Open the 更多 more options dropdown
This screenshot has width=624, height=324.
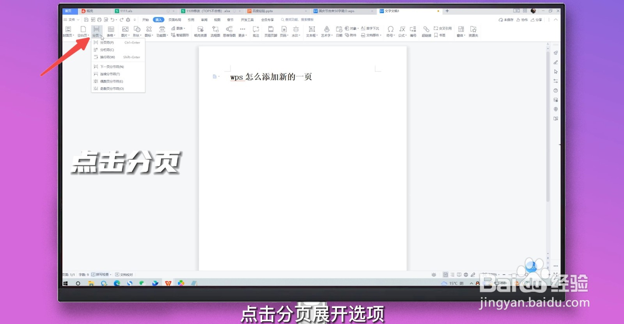point(243,31)
